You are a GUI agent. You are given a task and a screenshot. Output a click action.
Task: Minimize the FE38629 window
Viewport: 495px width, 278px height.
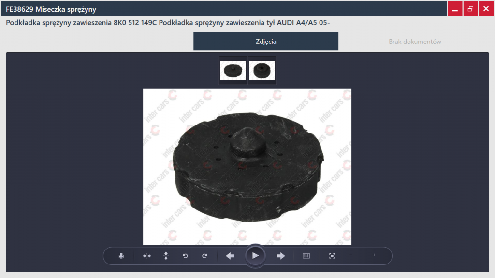(x=455, y=9)
